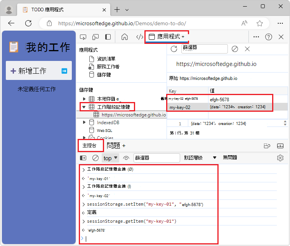Add page to favorites with the star icon
The image size is (290, 246).
pos(260,23)
